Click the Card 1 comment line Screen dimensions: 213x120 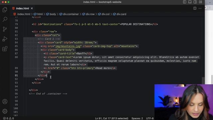click(49, 39)
